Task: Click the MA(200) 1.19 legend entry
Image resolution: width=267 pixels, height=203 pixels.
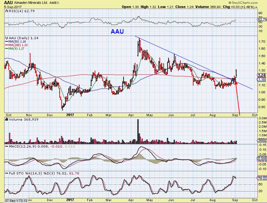Action: pos(16,45)
